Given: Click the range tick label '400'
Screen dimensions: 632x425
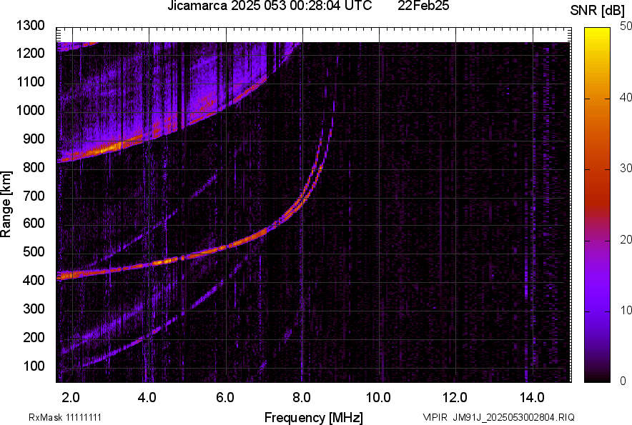Looking at the screenshot, I should coord(34,280).
